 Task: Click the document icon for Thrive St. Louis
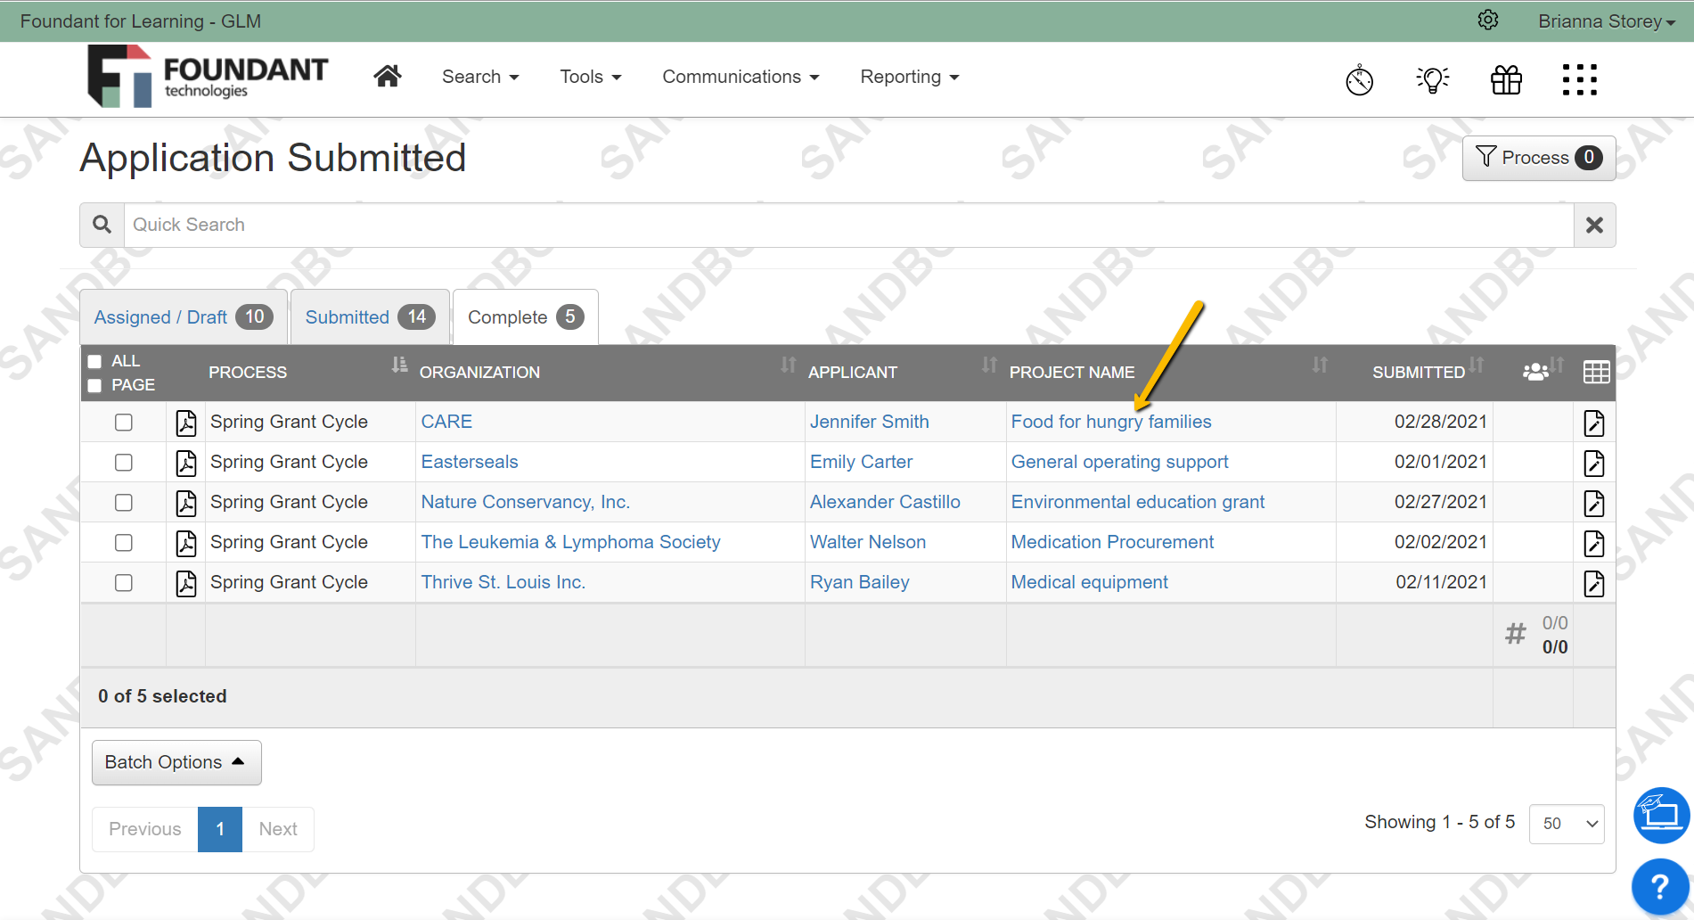1593,583
